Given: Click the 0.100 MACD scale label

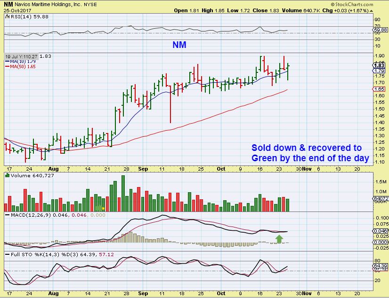Looking at the screenshot, I should (382, 218).
